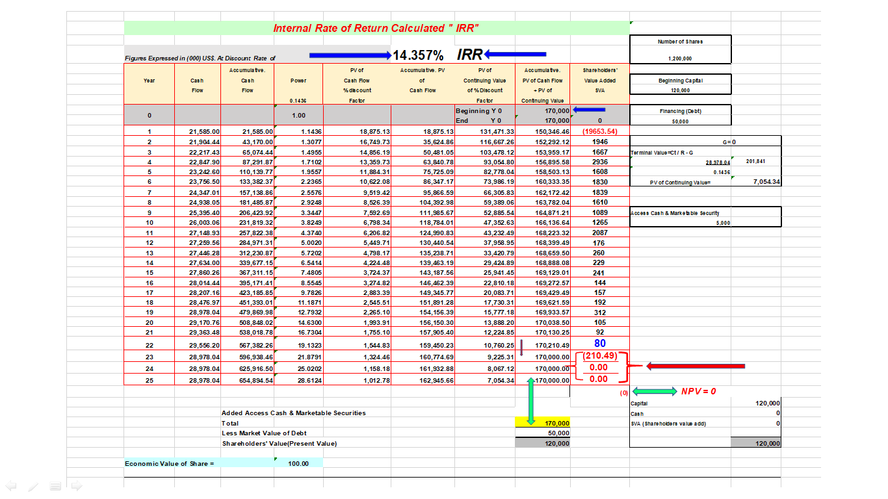Go to the previous slide arrow

click(10, 485)
